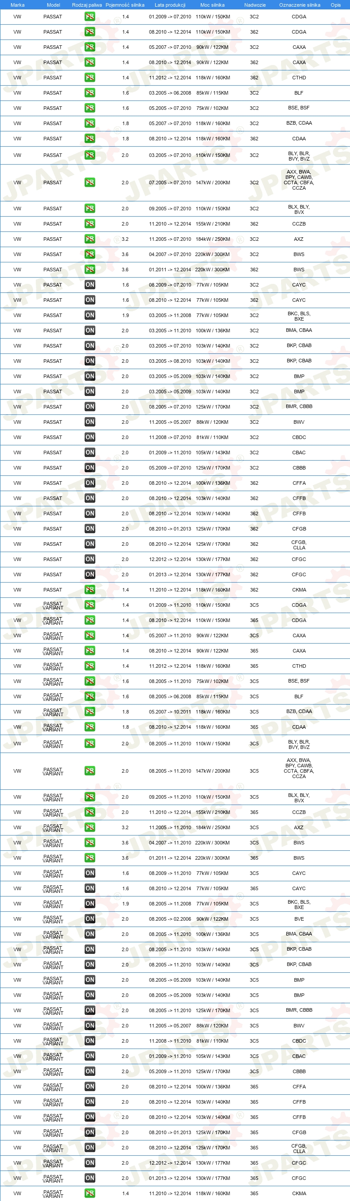Viewport: 350px width, 1201px height.
Task: Select the diesel ON icon in the 3C2 CBDC row
Action: tap(90, 437)
